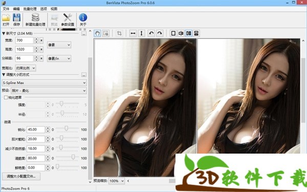Open the 批量处理 menu
This screenshot has height=192, width=307.
click(30, 9)
